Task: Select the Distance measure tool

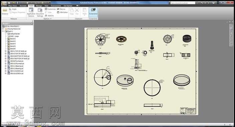Action: [5, 12]
